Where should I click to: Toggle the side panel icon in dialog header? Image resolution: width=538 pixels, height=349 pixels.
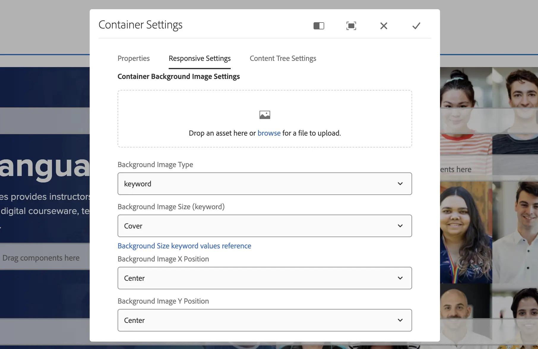click(319, 26)
